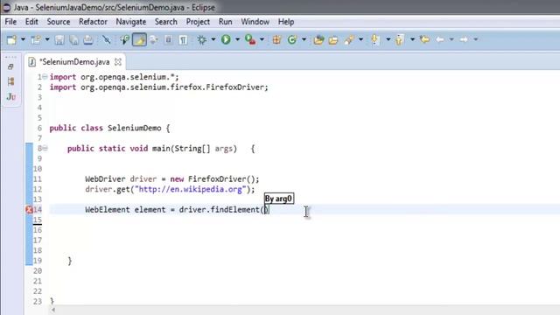Open the New Java Class dropdown arrow

[x=304, y=39]
